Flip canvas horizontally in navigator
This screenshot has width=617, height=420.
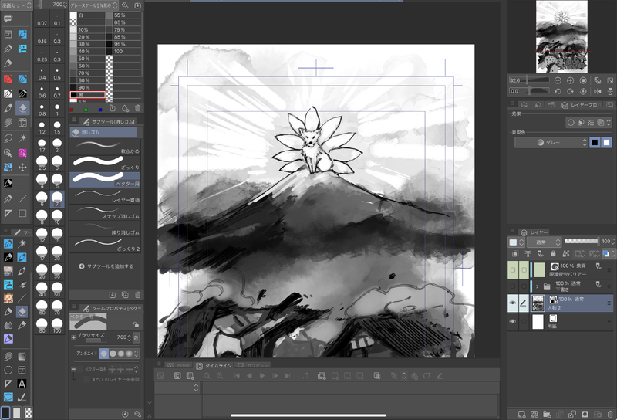pos(597,91)
